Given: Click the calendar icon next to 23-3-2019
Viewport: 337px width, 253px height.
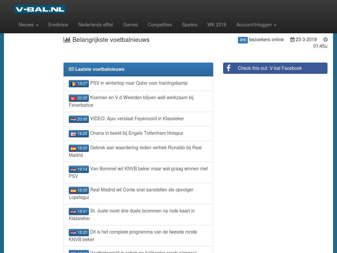Looking at the screenshot, I should (292, 40).
